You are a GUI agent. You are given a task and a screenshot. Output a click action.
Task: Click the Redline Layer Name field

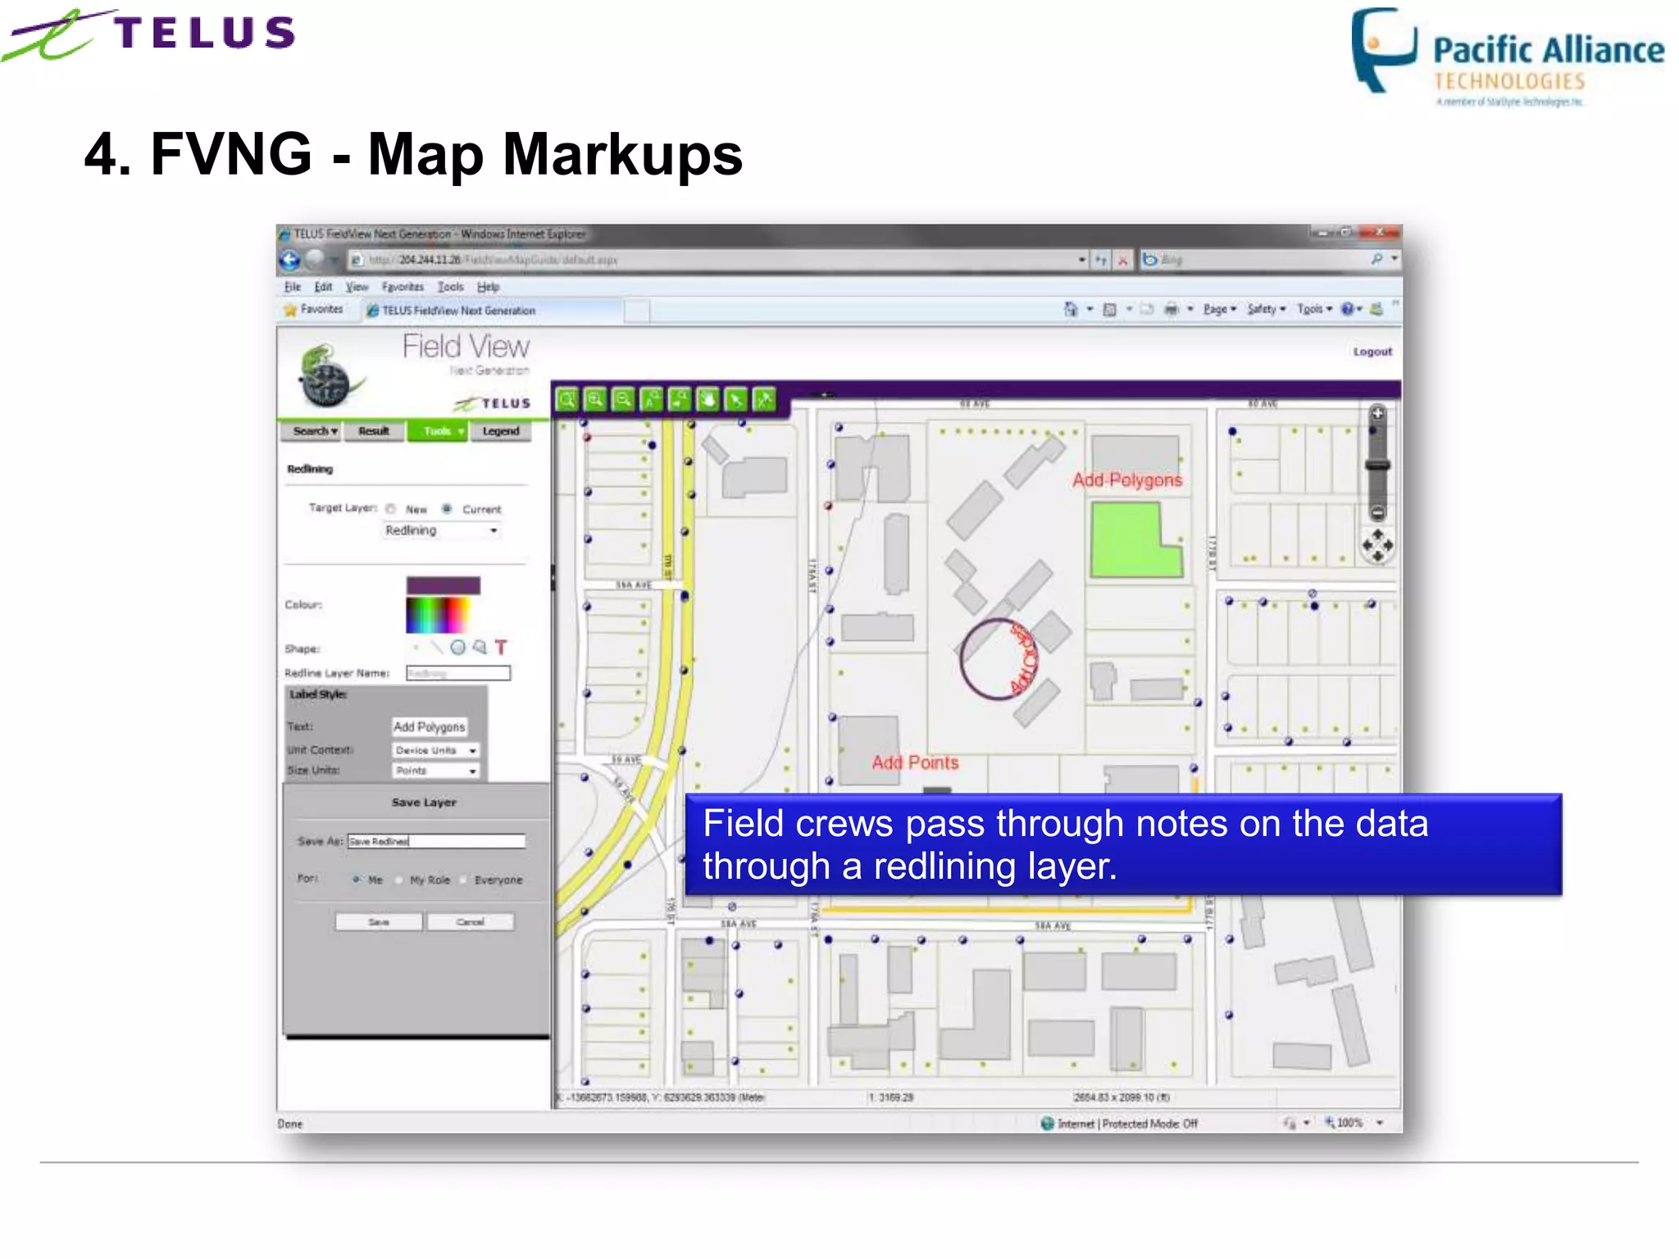point(458,673)
